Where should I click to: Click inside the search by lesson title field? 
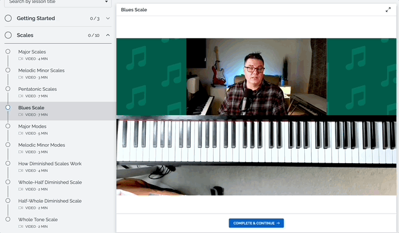click(x=58, y=2)
